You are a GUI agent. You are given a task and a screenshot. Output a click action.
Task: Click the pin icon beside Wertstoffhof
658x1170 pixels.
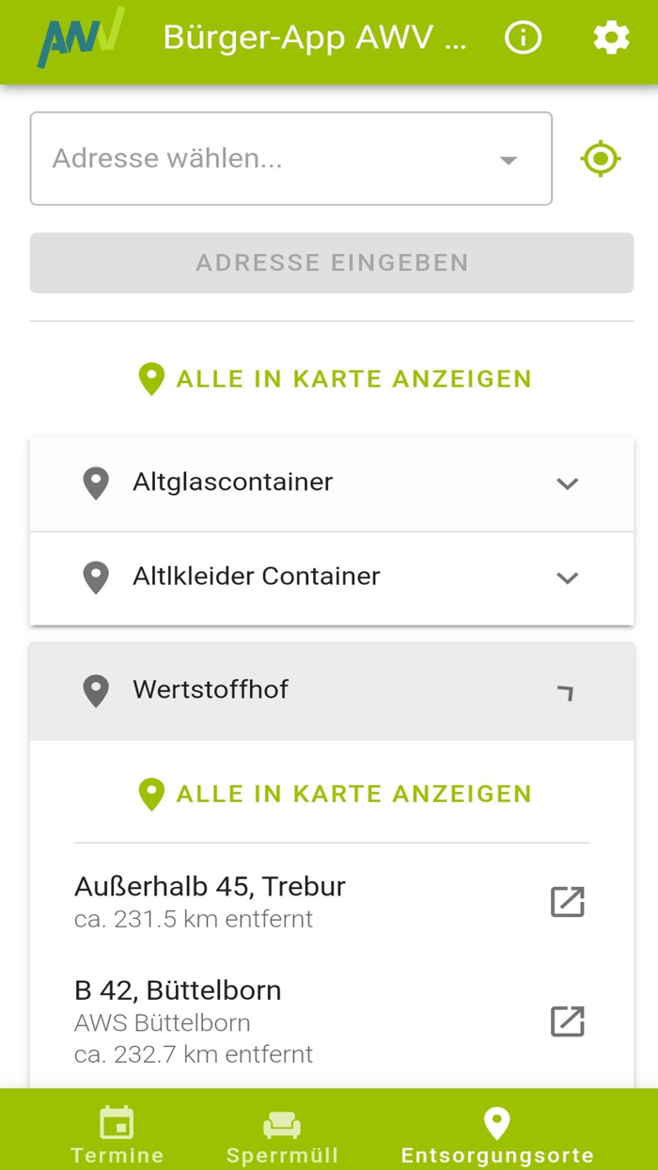point(95,690)
